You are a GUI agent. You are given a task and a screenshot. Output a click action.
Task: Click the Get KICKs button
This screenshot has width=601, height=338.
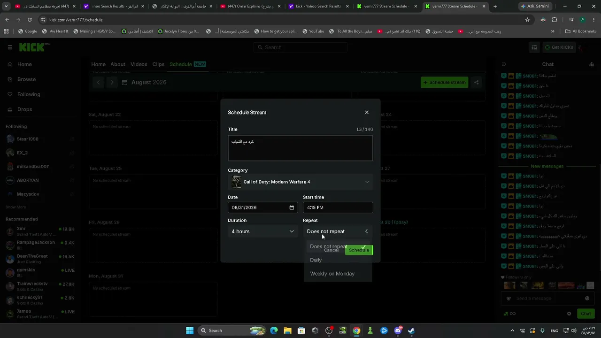point(559,47)
